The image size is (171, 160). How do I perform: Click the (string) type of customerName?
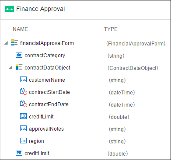coord(117,80)
